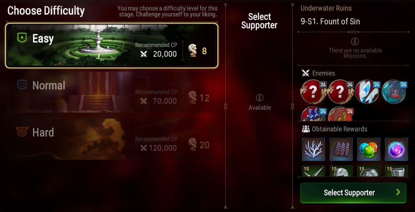Click the missions info icon
The width and height of the screenshot is (415, 212).
(x=355, y=41)
